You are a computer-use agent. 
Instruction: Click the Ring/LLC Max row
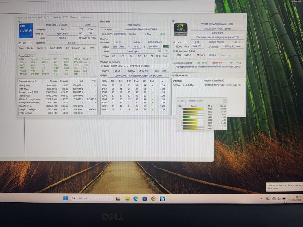click(57, 106)
